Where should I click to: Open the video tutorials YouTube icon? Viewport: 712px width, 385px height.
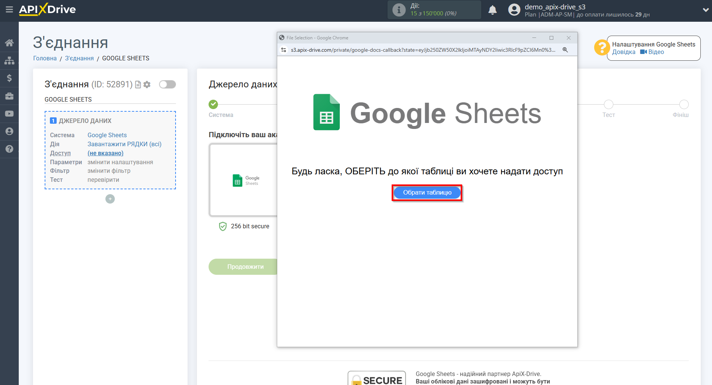point(9,113)
